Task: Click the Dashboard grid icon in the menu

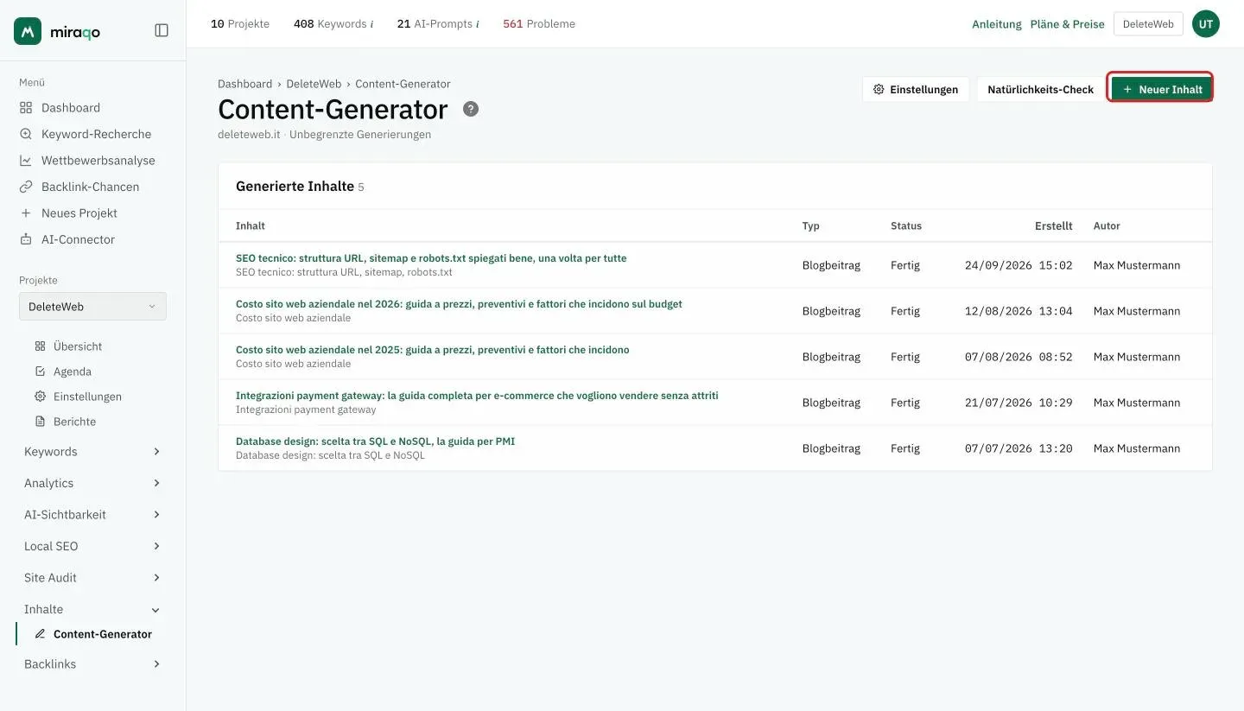Action: [x=26, y=108]
